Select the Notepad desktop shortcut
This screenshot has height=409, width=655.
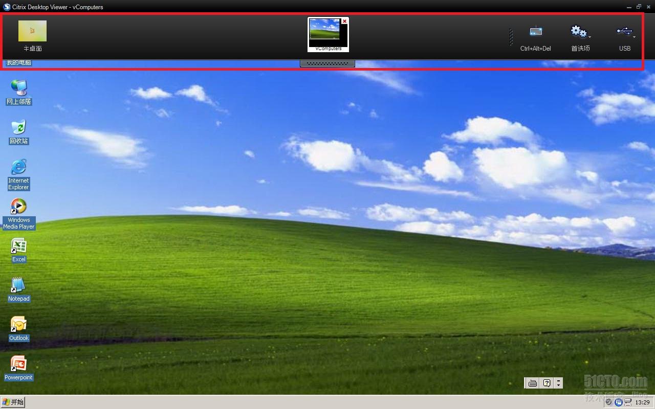[x=19, y=290]
